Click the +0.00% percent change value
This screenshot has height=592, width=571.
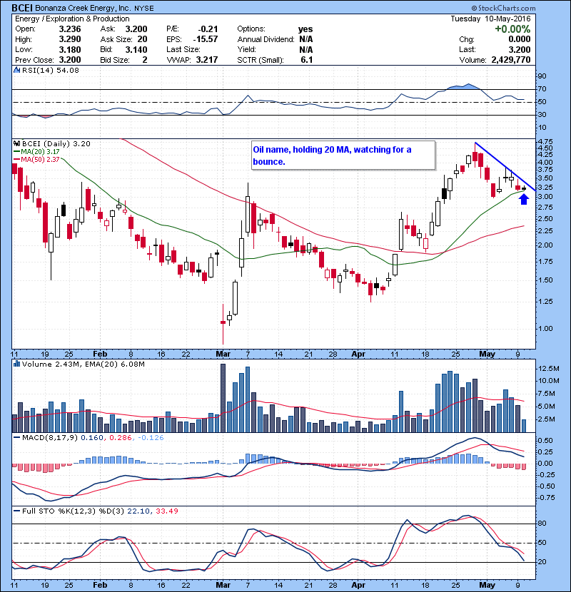click(512, 29)
